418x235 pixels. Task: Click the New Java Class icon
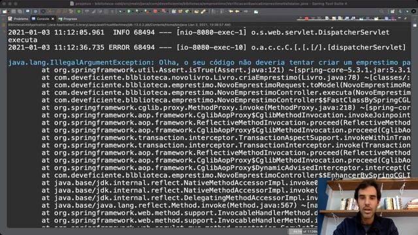(187, 12)
